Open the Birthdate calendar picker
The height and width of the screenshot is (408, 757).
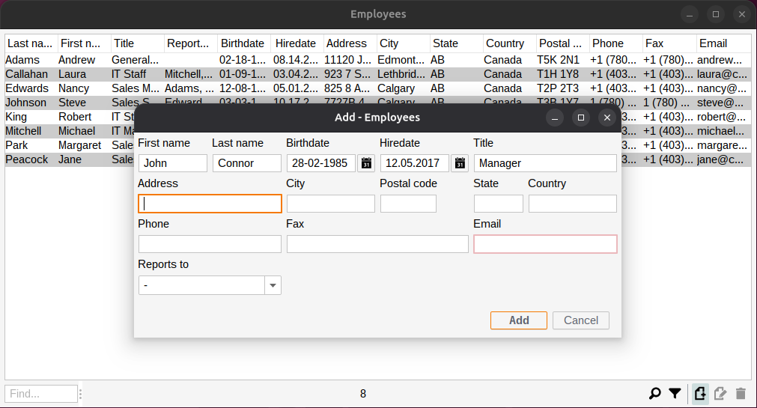click(366, 163)
